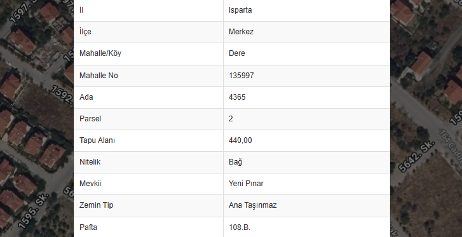The height and width of the screenshot is (237, 462).
Task: Select the Parsel value 2
Action: pyautogui.click(x=231, y=119)
